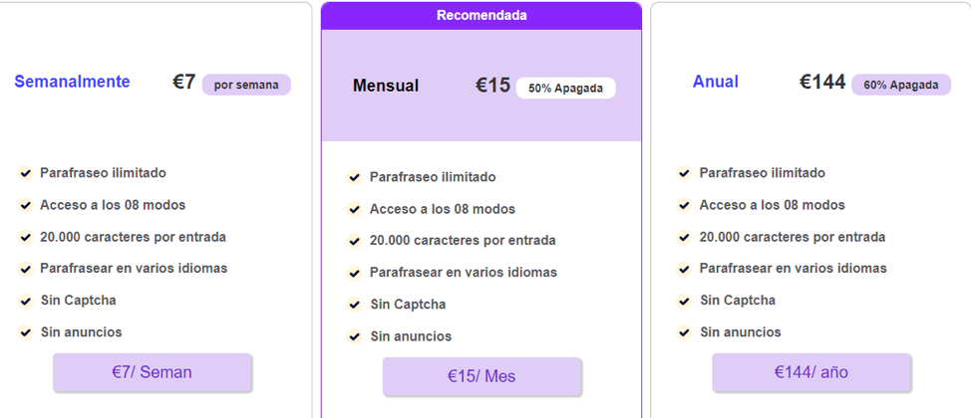Click checkmark beside monthly Parafraseo ilimitado

point(354,177)
